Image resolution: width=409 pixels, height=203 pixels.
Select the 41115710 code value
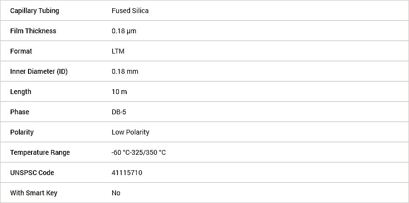pyautogui.click(x=127, y=173)
